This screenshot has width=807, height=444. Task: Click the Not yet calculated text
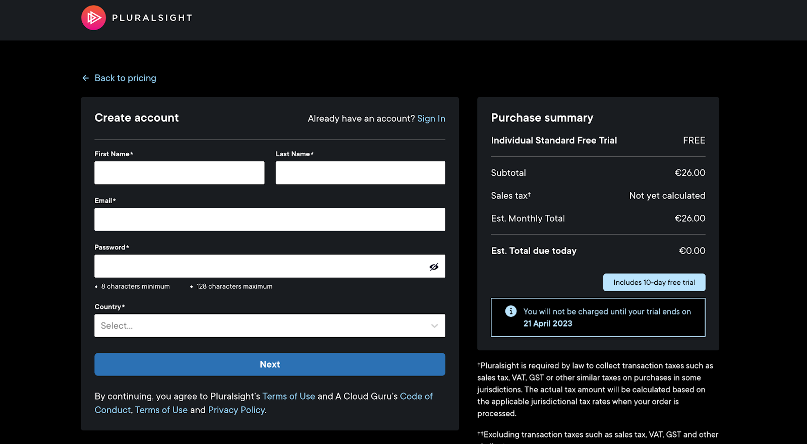(667, 196)
